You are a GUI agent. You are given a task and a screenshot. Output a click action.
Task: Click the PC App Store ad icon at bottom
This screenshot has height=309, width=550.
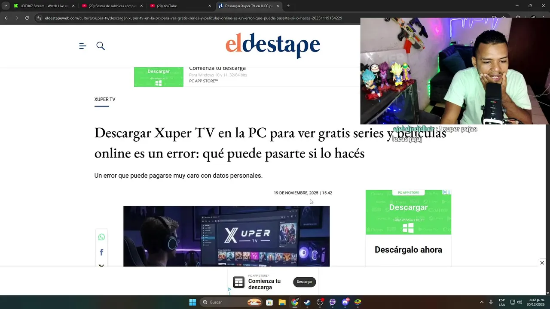tap(238, 282)
